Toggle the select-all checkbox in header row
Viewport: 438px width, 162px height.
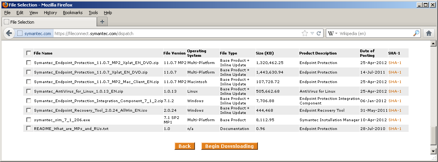[x=29, y=53]
